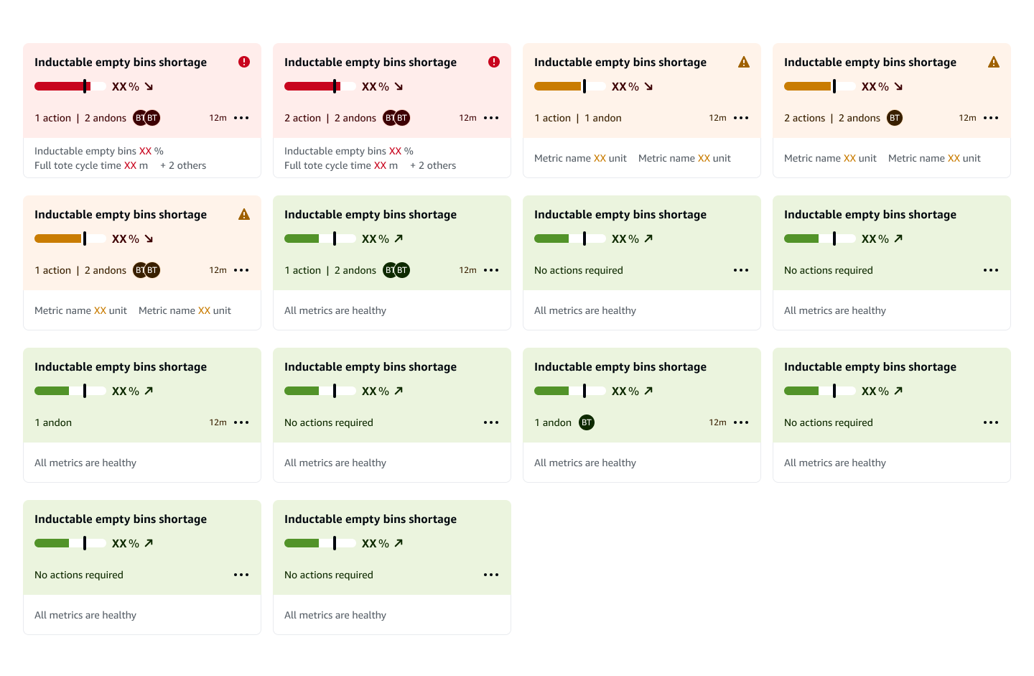
Task: Click the BT avatar on "2 actions | 2 andons" card
Action: coord(895,118)
